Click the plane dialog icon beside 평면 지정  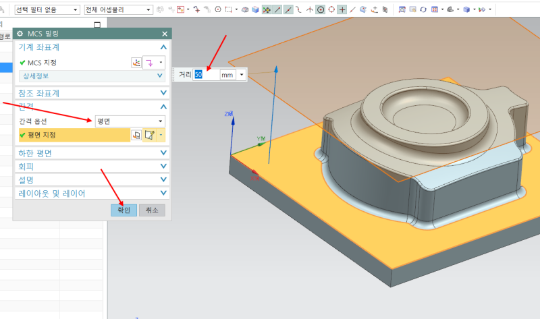[136, 136]
